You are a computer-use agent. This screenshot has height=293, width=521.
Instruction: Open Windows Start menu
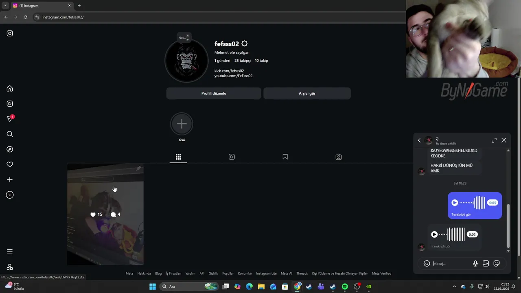coord(153,286)
